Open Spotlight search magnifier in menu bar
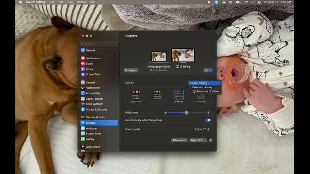Image resolution: width=310 pixels, height=174 pixels. point(253,2)
